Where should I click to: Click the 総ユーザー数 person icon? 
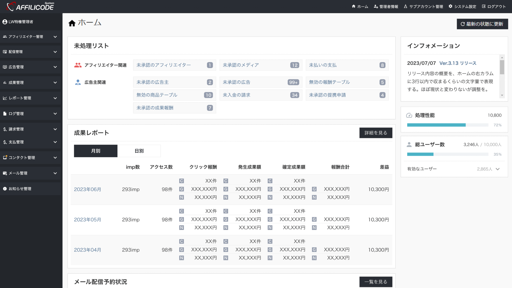point(409,145)
